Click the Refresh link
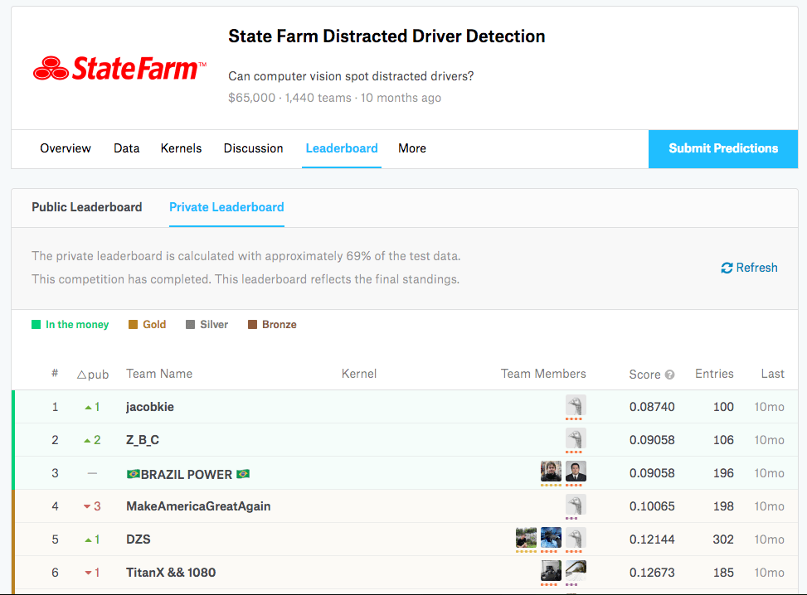This screenshot has width=807, height=595. [750, 268]
